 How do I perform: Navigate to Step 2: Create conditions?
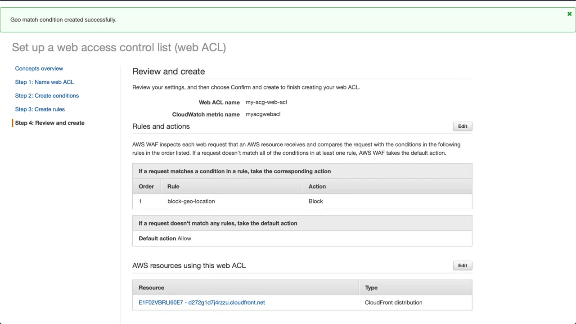[47, 95]
